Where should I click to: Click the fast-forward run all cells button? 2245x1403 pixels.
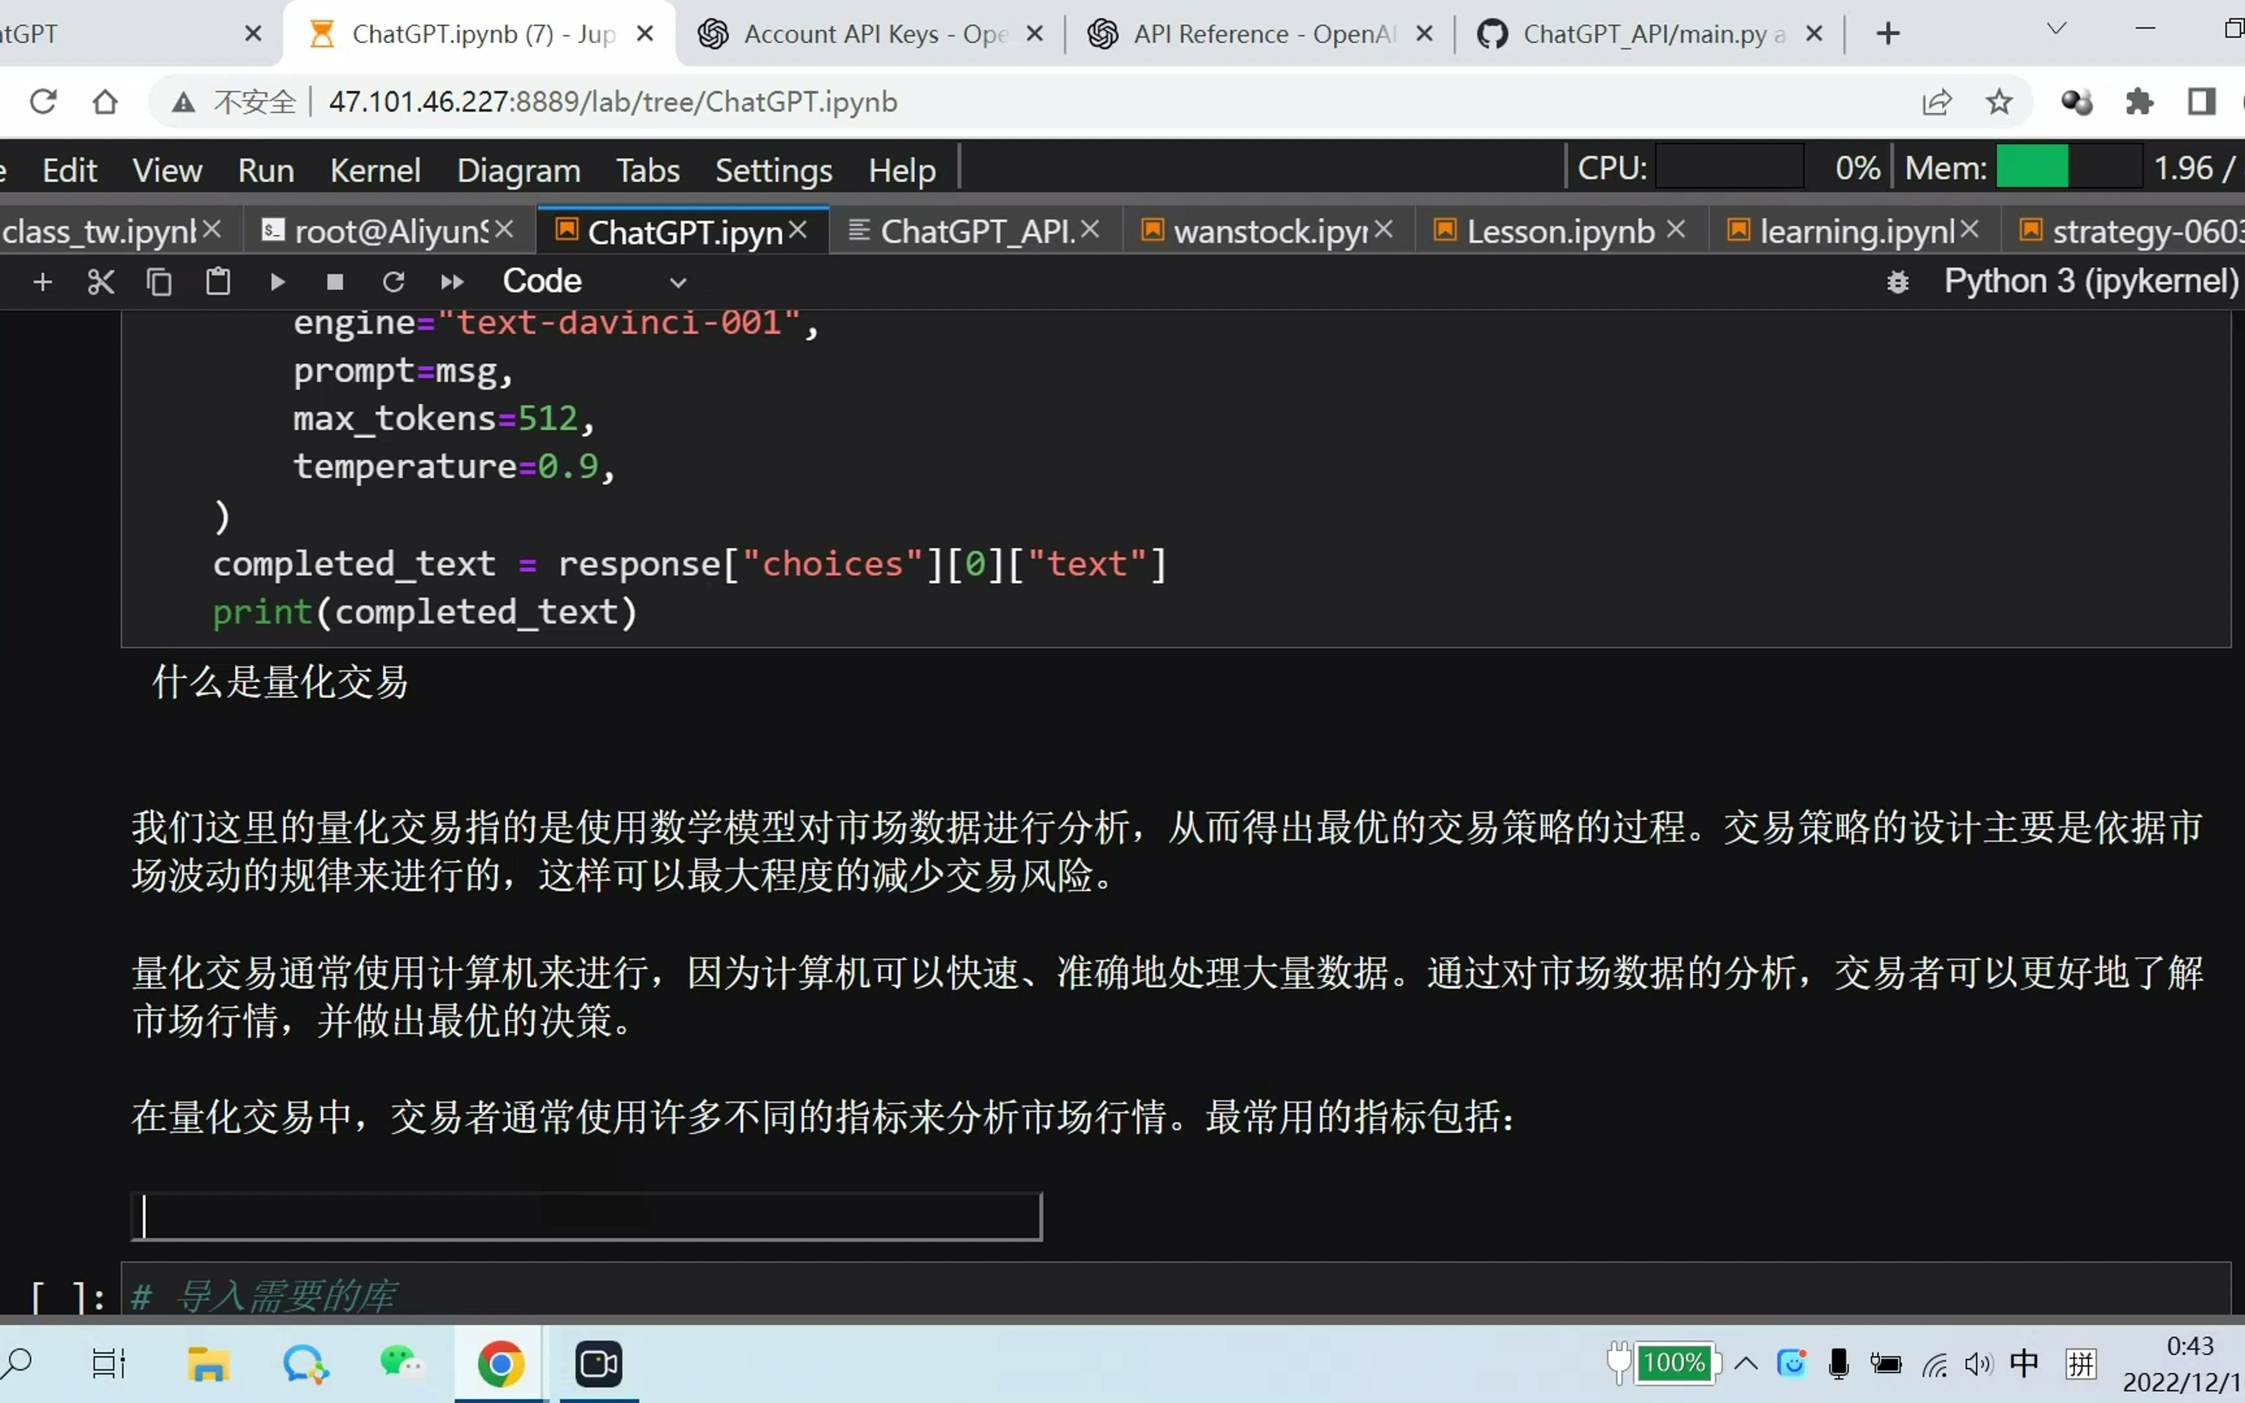(x=451, y=281)
